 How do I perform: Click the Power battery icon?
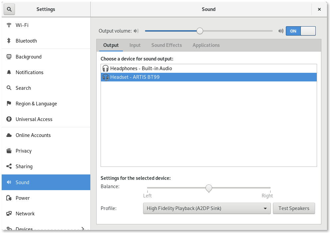coord(9,198)
